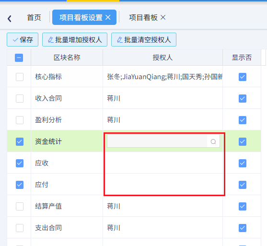Click the back arrow in the tab bar

click(10, 18)
